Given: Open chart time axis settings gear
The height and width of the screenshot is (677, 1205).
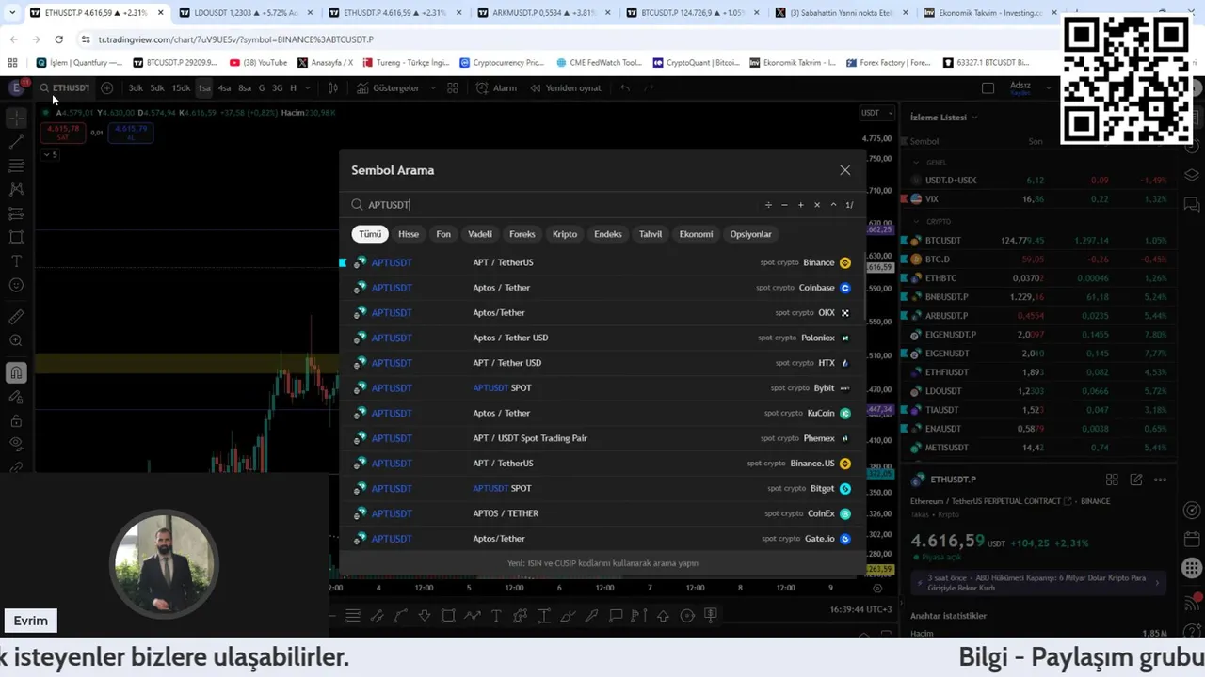Looking at the screenshot, I should click(877, 588).
